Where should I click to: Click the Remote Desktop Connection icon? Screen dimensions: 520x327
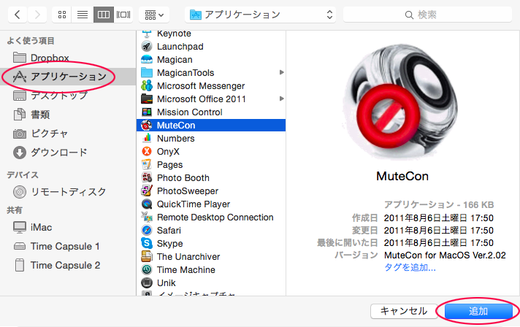click(x=147, y=217)
